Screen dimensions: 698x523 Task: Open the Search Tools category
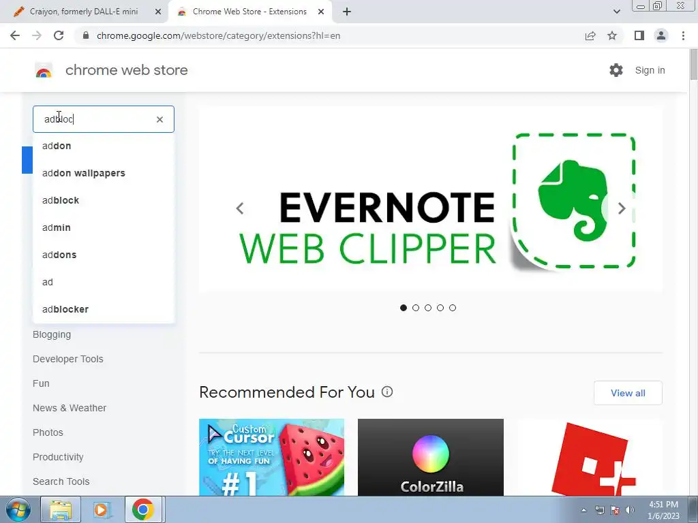[61, 481]
